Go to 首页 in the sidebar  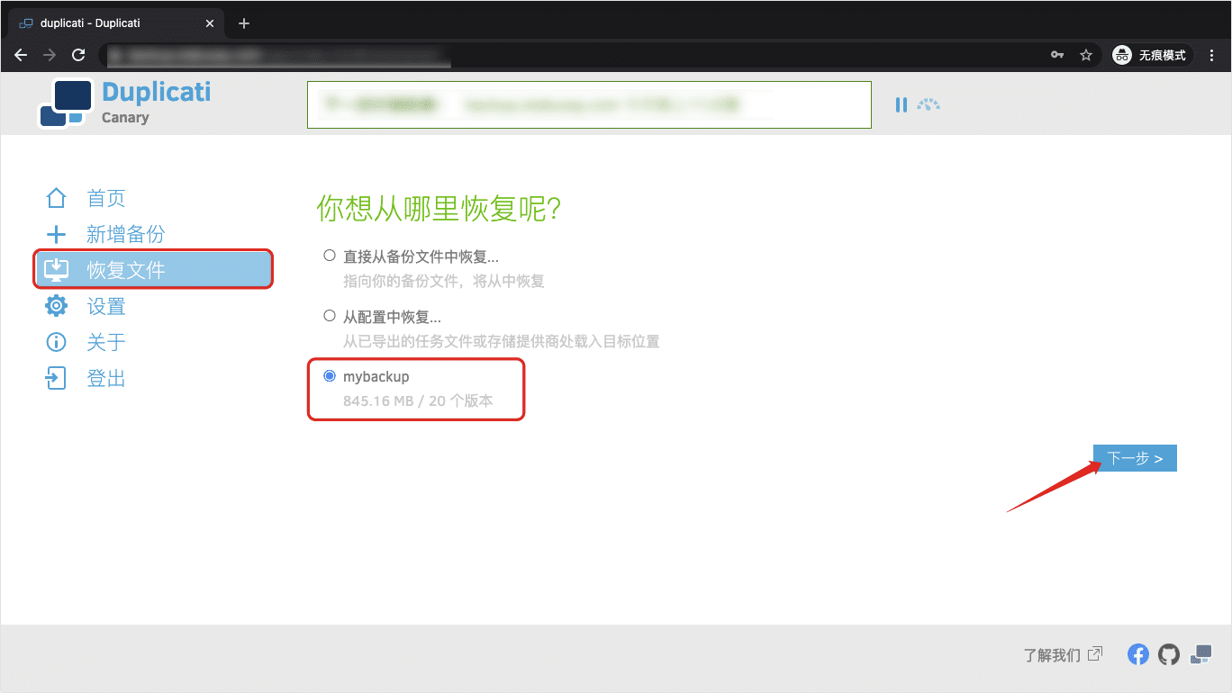coord(106,198)
